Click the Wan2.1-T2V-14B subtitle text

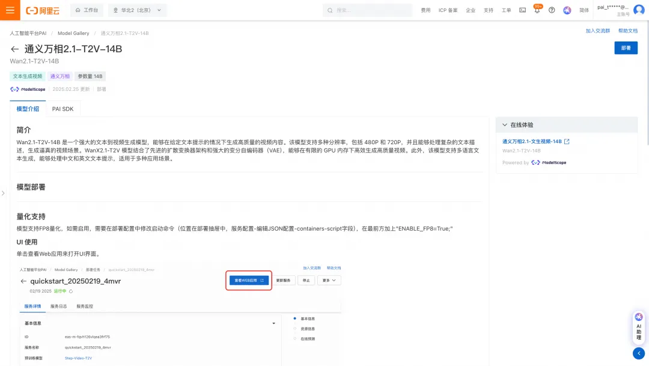(x=34, y=61)
